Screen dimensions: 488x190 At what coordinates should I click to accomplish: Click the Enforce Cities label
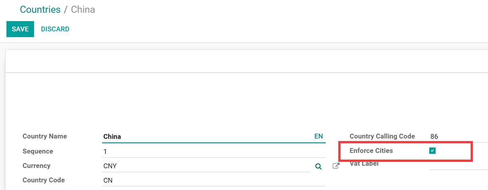tap(371, 151)
